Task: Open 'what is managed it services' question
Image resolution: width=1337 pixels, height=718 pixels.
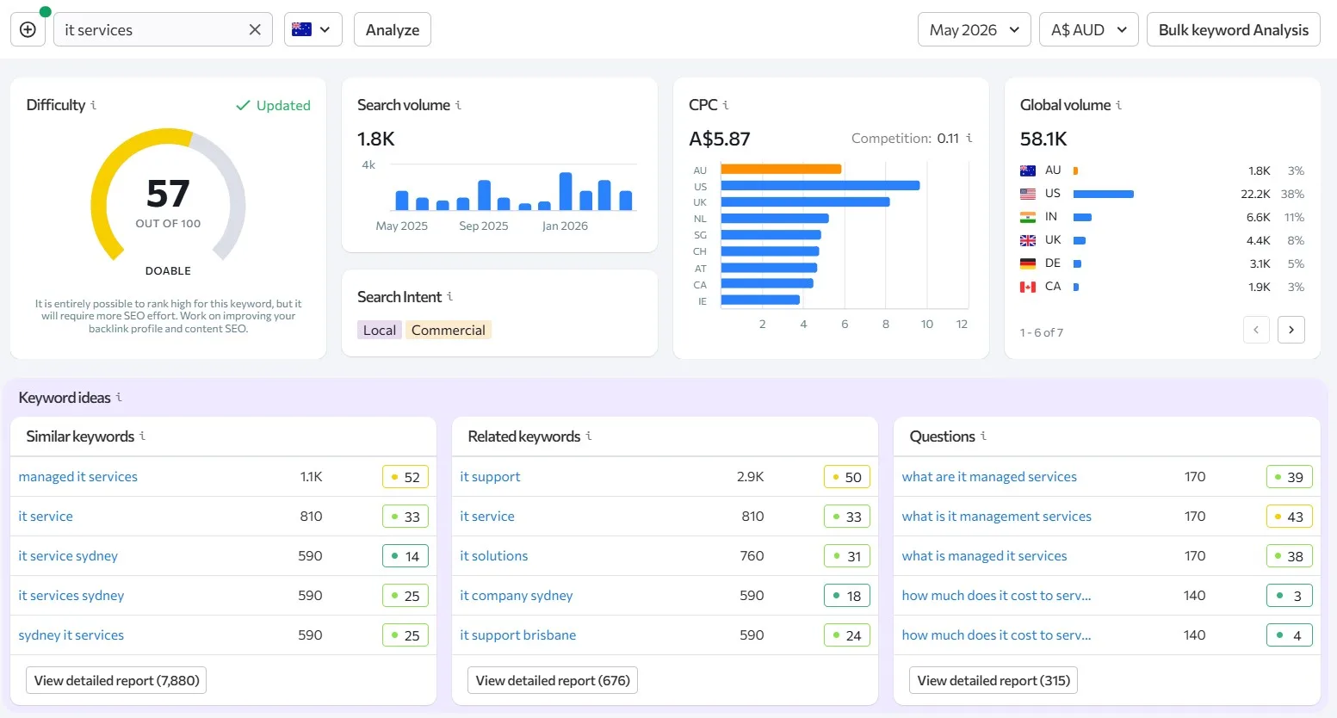Action: pyautogui.click(x=984, y=555)
